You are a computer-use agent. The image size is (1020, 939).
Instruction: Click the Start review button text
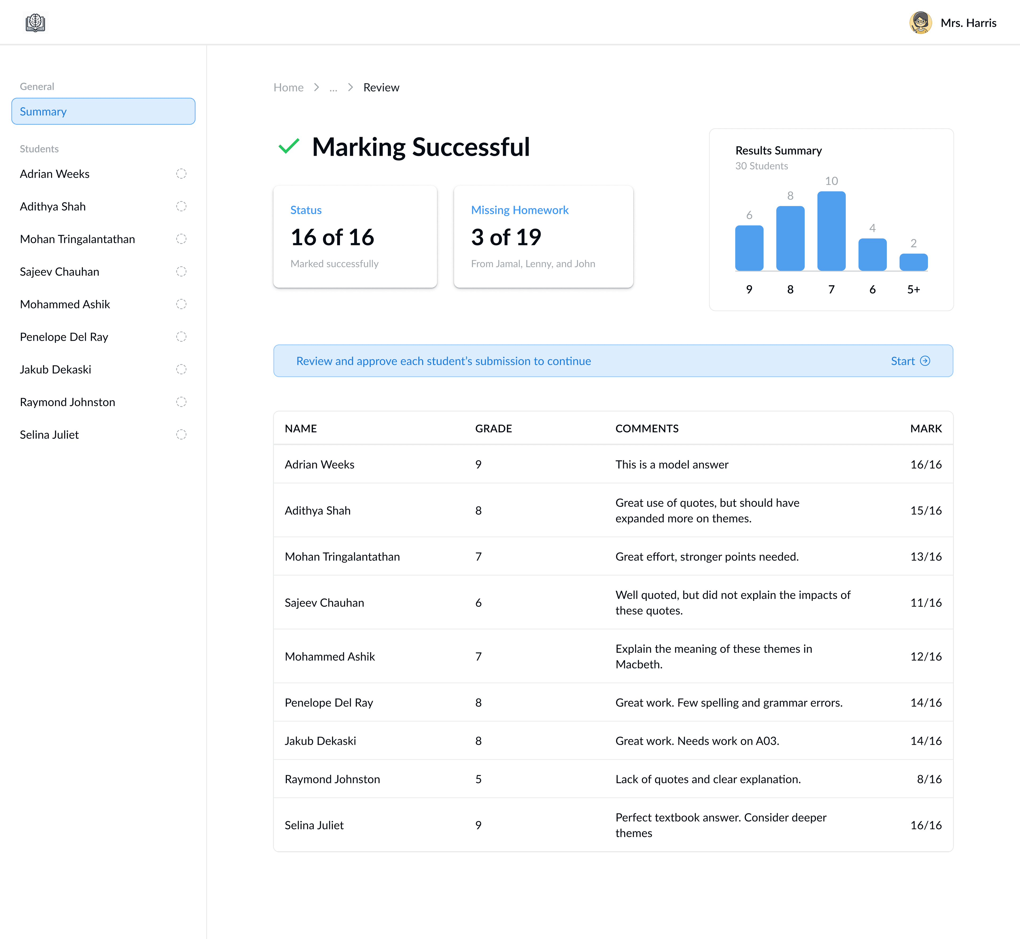[x=902, y=361]
